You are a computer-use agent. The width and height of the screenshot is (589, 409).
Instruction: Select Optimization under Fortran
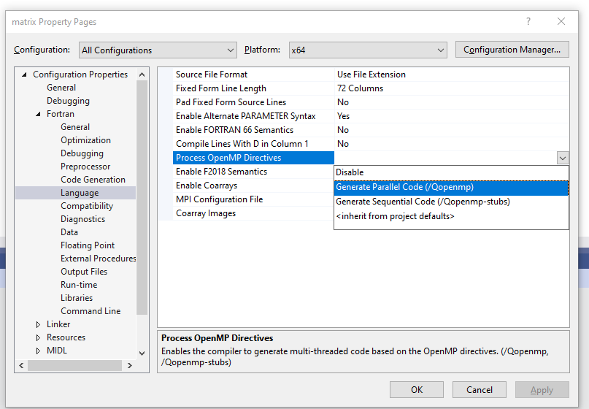click(85, 140)
